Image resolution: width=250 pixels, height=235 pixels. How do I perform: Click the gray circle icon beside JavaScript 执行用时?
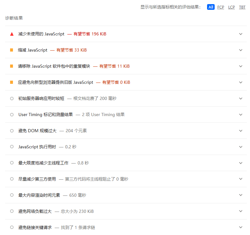(x=12, y=147)
